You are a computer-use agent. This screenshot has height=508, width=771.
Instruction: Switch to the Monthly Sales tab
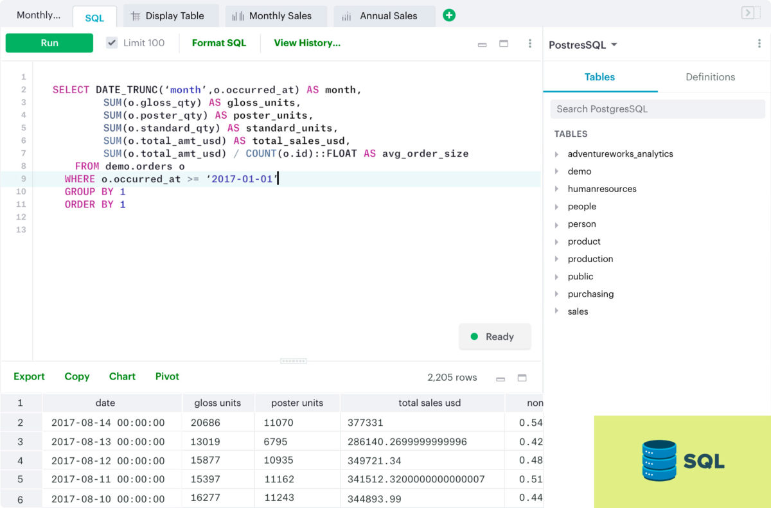[275, 16]
